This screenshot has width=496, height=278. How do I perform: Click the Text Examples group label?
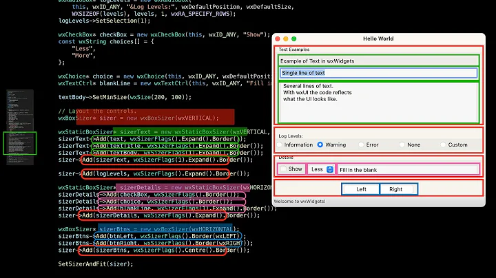coord(294,50)
